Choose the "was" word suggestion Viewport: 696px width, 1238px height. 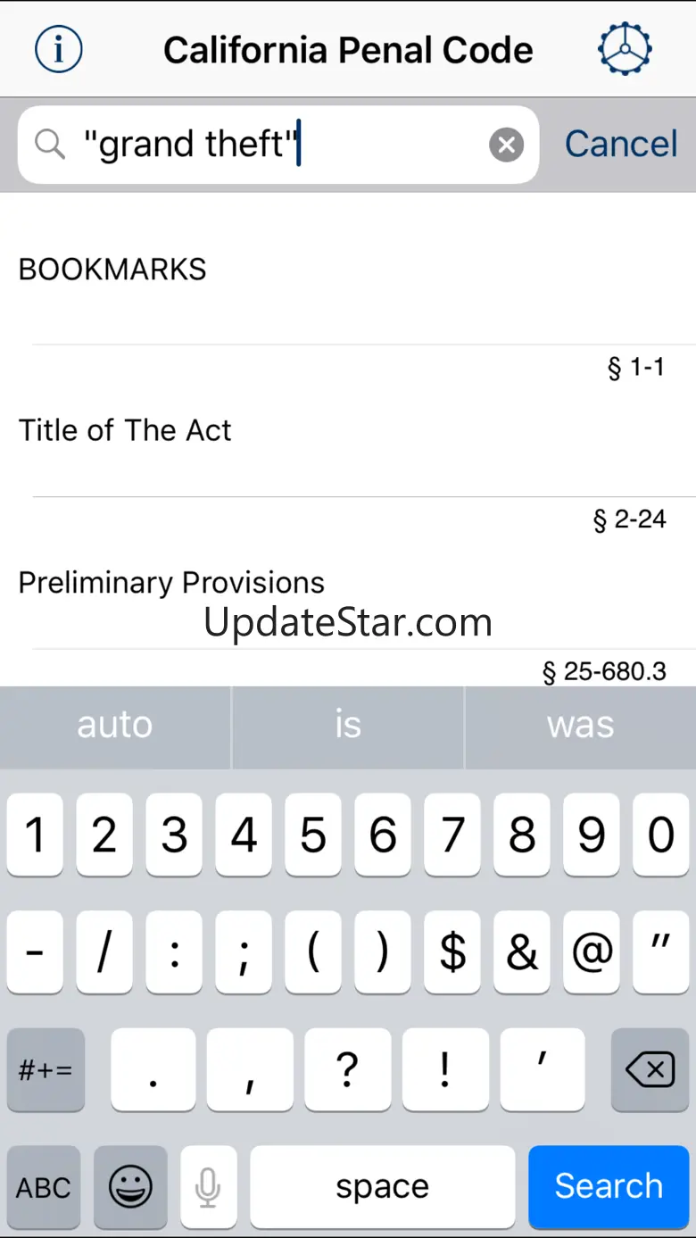pyautogui.click(x=581, y=725)
